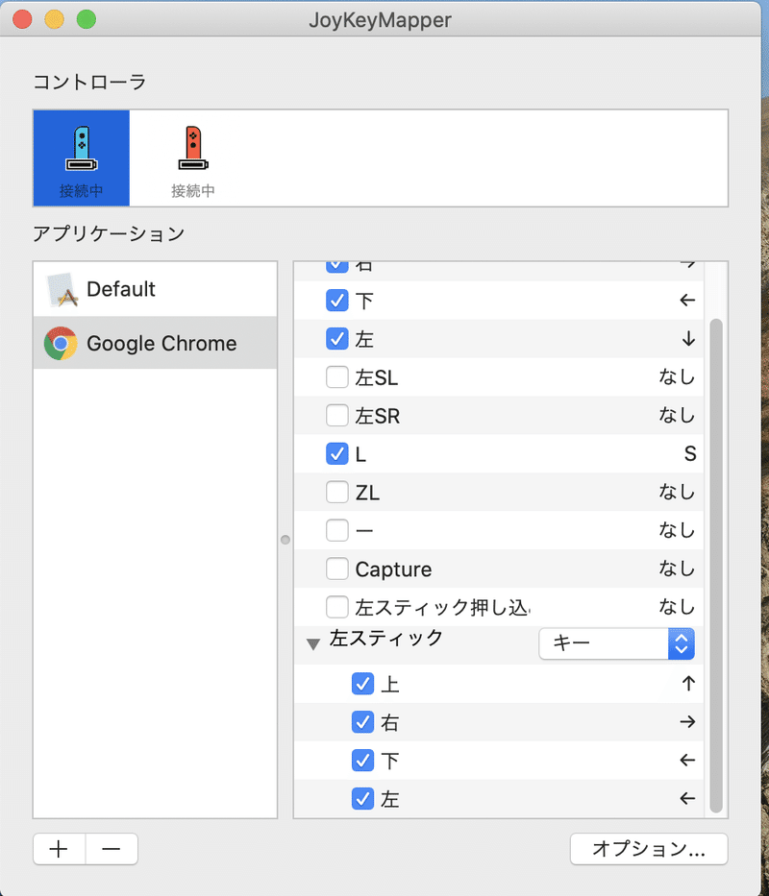This screenshot has width=769, height=896.
Task: Click the なし value for the minus button
Action: click(x=677, y=530)
